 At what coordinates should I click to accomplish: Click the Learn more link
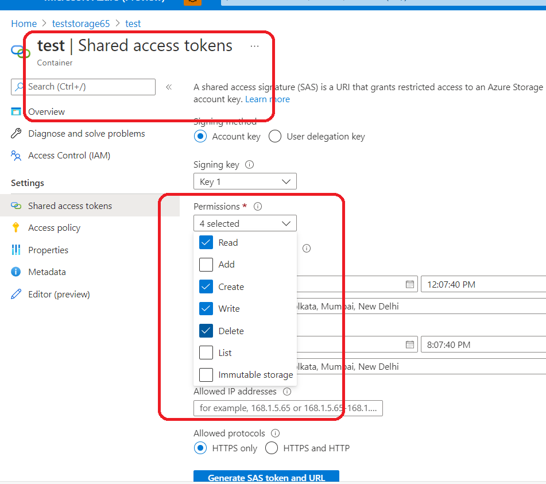[x=268, y=99]
